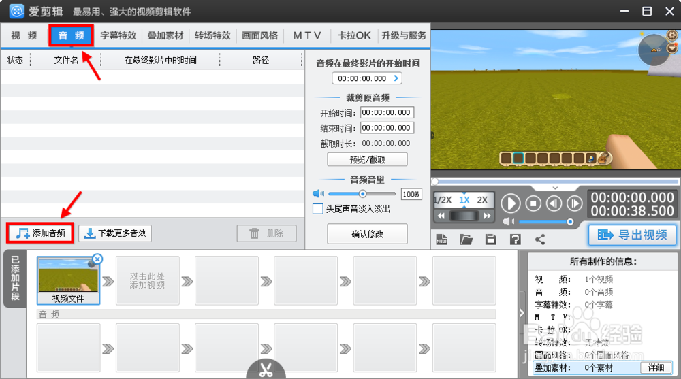Save the project with the floppy disk icon
The height and width of the screenshot is (379, 681).
coord(491,240)
